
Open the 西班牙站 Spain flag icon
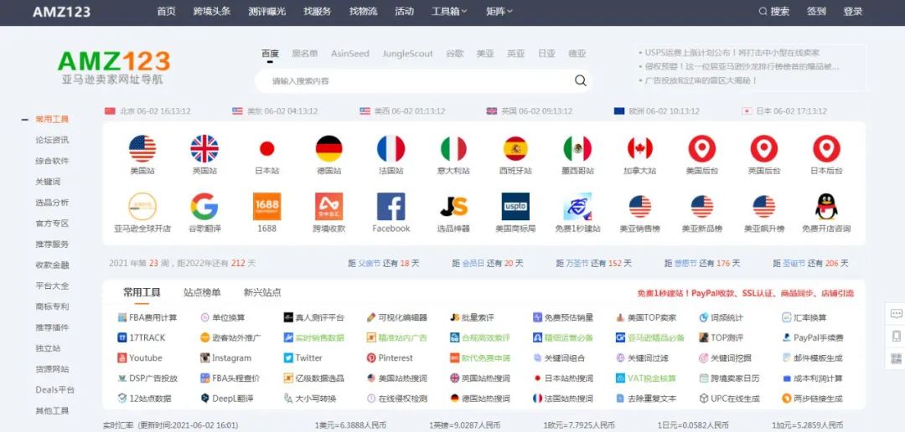[x=515, y=149]
